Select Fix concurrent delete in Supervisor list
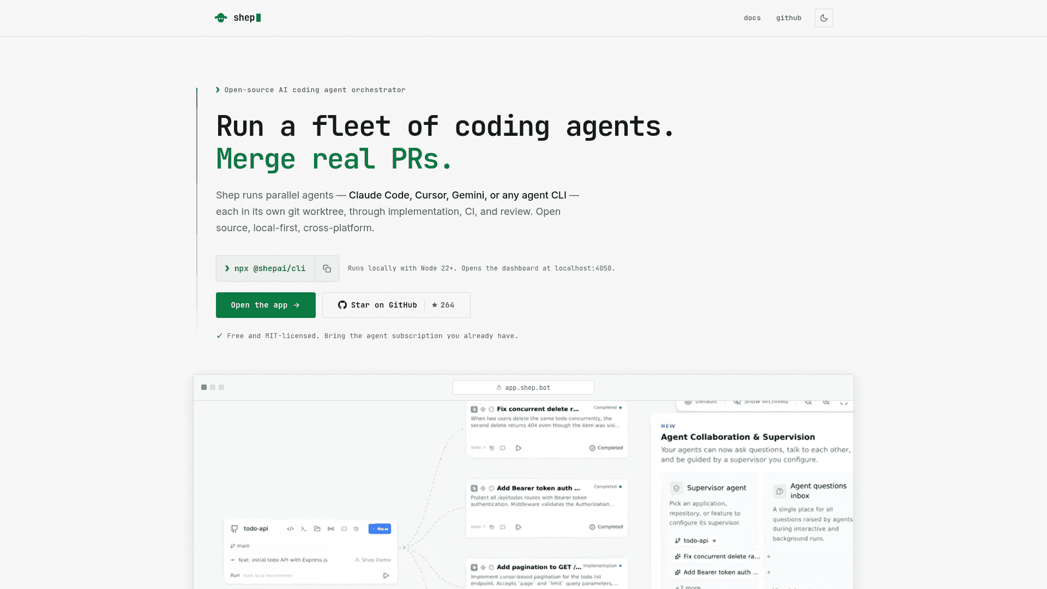The width and height of the screenshot is (1047, 589). tap(723, 556)
